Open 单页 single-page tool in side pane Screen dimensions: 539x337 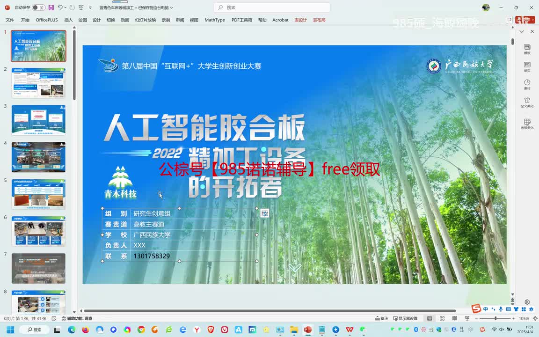527,67
